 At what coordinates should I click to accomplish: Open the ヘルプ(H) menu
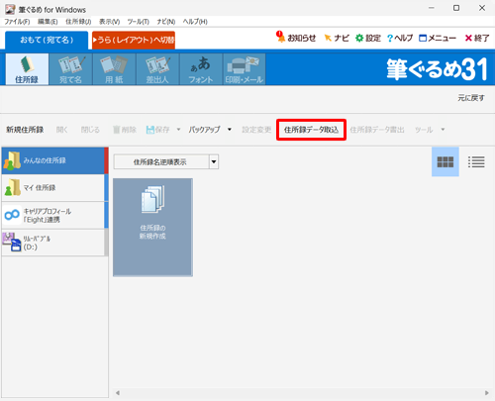pyautogui.click(x=195, y=22)
